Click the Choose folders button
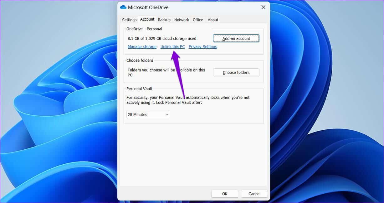This screenshot has width=384, height=203. pyautogui.click(x=236, y=72)
